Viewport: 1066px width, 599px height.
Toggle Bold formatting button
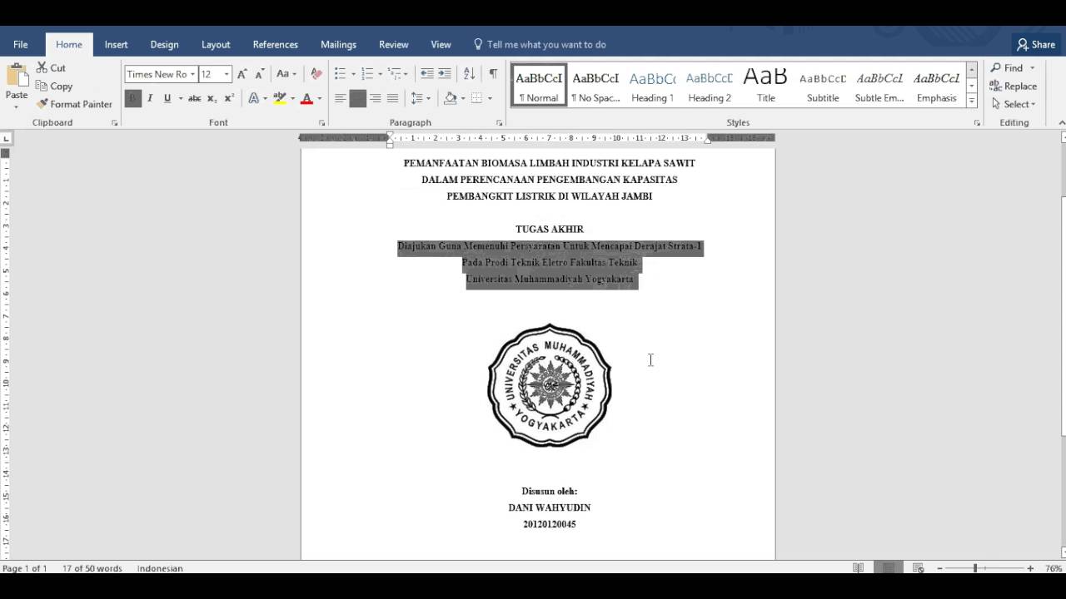133,98
